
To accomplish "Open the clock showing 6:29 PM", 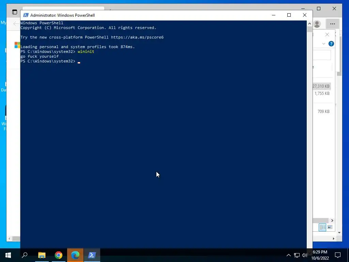I will click(320, 255).
